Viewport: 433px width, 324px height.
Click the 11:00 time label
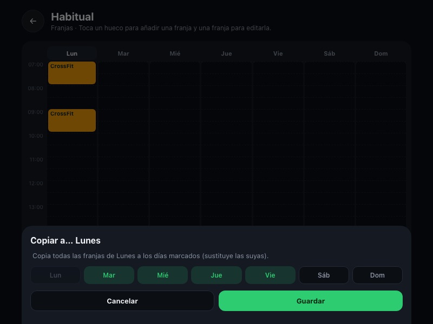[x=36, y=159]
